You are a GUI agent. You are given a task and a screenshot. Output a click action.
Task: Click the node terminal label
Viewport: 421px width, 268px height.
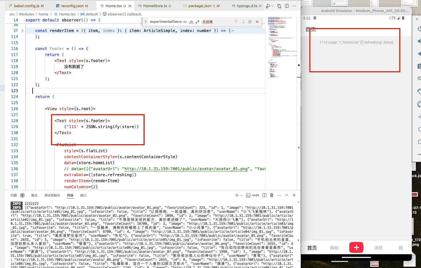(253, 195)
